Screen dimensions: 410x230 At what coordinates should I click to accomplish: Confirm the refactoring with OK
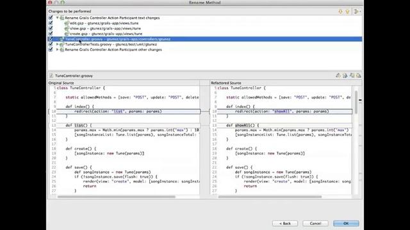coord(346,224)
